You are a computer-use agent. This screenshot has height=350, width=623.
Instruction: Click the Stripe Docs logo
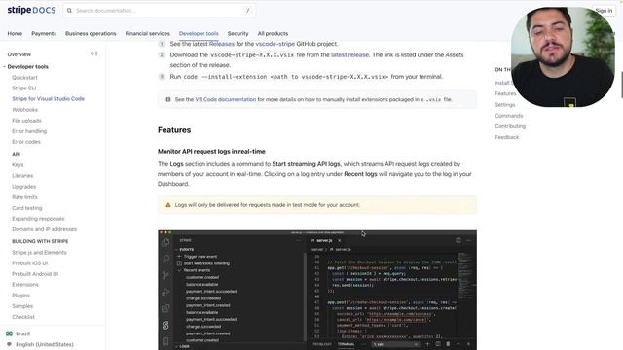pos(31,10)
